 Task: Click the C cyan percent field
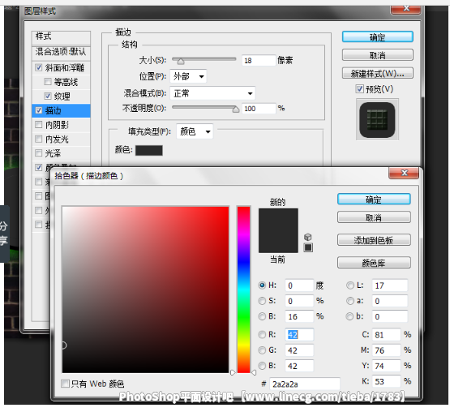coord(386,334)
